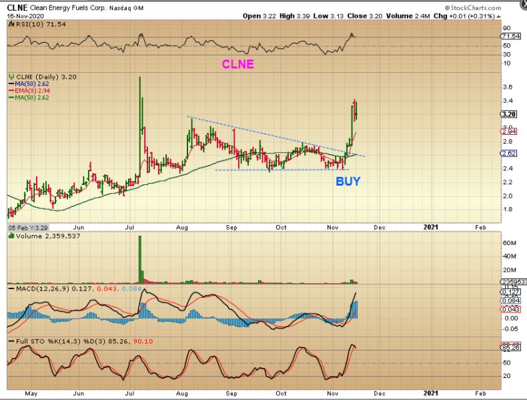Click the red 'EMA(8) 2.94' legend entry
The image size is (527, 400).
(x=29, y=91)
